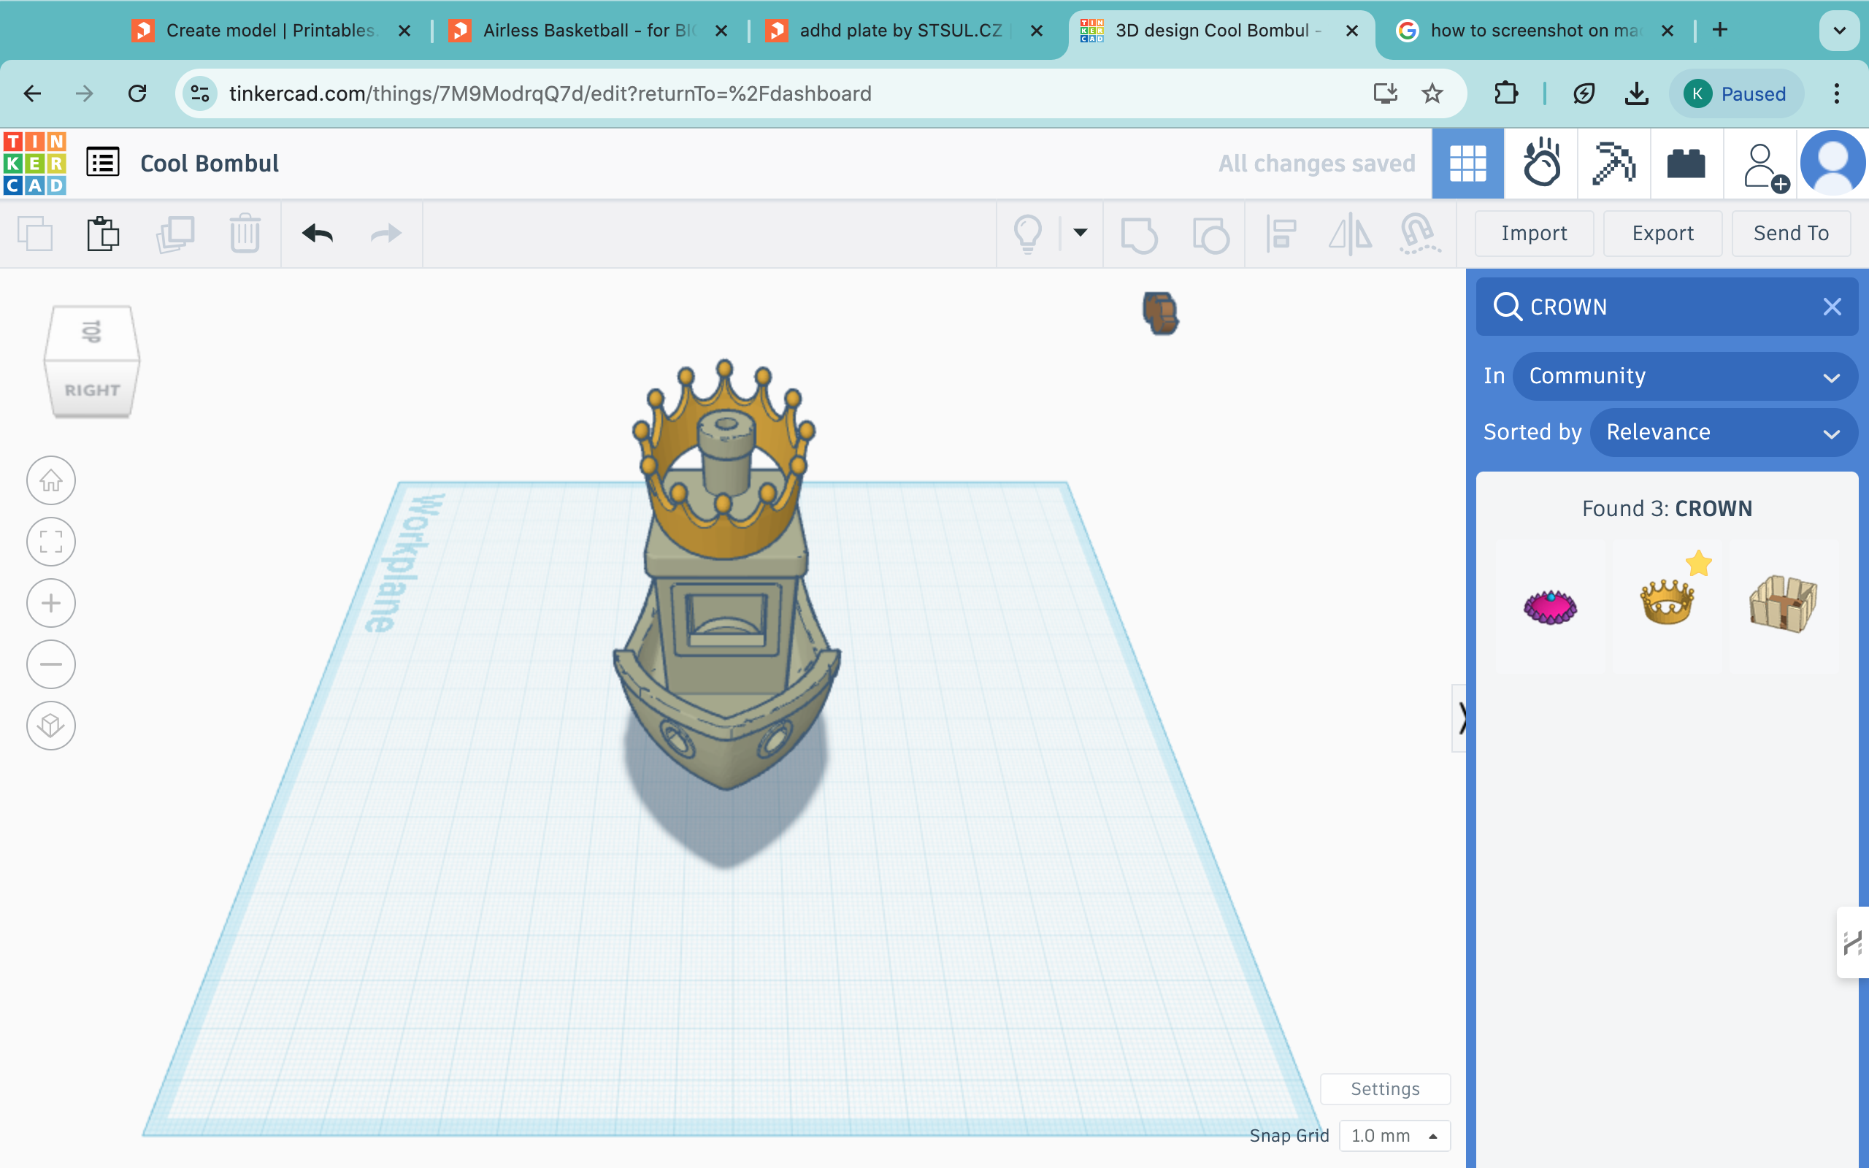Click the Cruise tool icon

tap(1419, 234)
